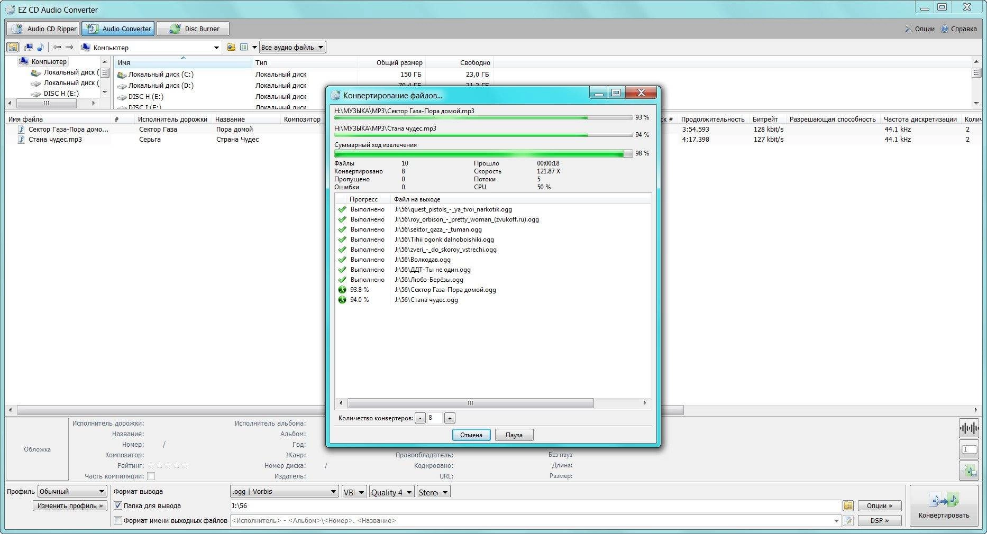Image resolution: width=987 pixels, height=534 pixels.
Task: Open Все аудио файлы filter dropdown
Action: [x=293, y=47]
